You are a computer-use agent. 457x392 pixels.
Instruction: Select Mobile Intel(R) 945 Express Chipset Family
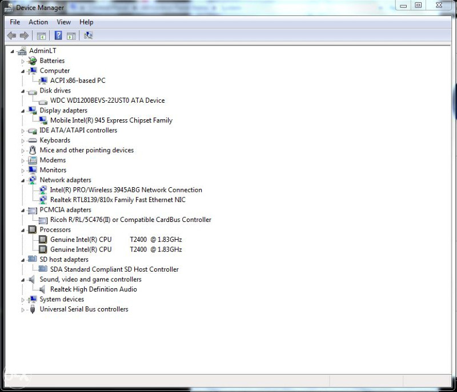(x=111, y=120)
